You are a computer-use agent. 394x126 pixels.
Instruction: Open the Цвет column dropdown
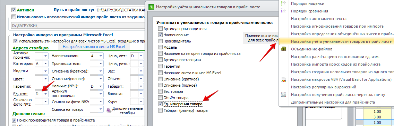pos(45,79)
